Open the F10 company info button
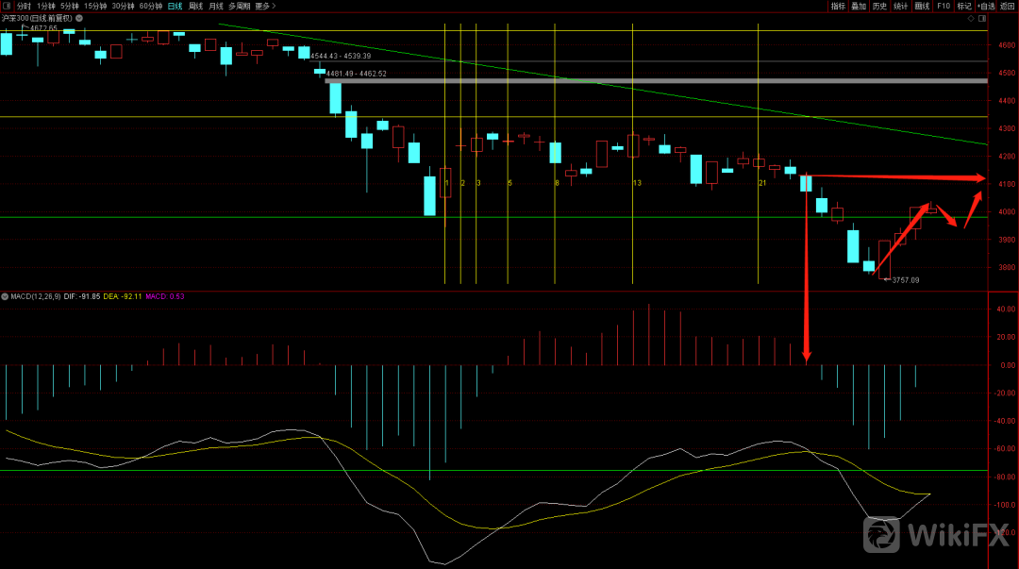The image size is (1019, 569). point(944,6)
